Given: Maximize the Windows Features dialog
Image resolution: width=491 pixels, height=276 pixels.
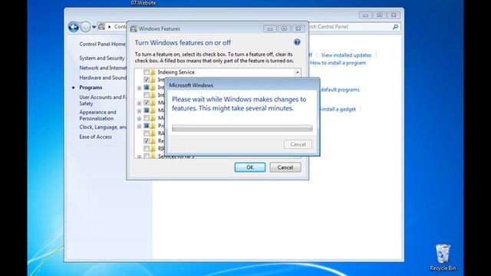Looking at the screenshot, I should tap(284, 28).
